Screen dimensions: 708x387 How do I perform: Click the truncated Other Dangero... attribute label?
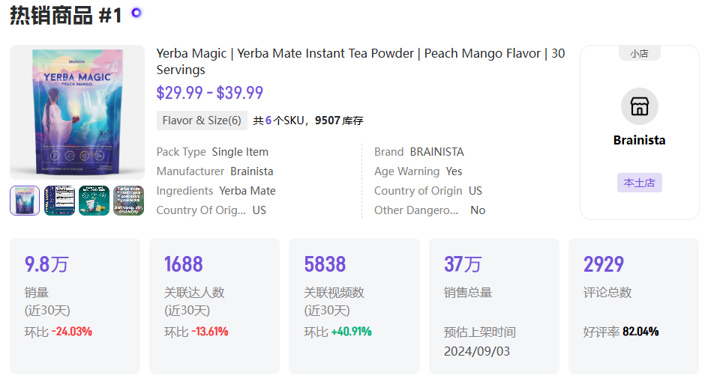[416, 210]
